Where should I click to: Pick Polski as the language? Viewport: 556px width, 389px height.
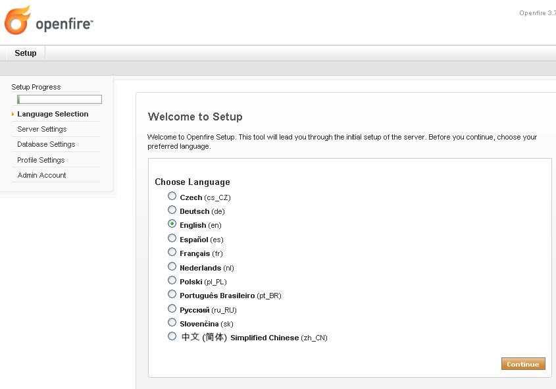pyautogui.click(x=172, y=280)
